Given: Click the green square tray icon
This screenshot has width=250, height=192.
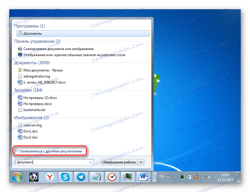Looking at the screenshot, I should pyautogui.click(x=182, y=177).
